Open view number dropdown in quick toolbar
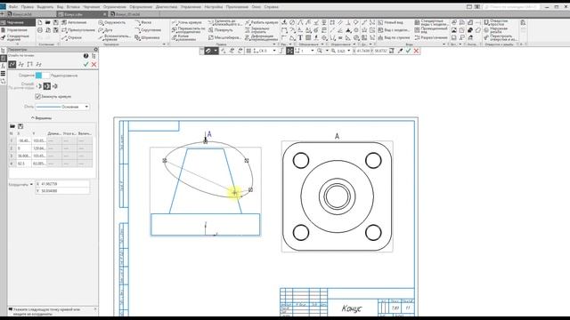570x320 pixels. coord(313,52)
